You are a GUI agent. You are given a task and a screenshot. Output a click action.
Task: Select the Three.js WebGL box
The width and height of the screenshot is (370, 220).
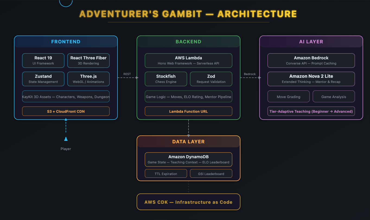(x=88, y=79)
